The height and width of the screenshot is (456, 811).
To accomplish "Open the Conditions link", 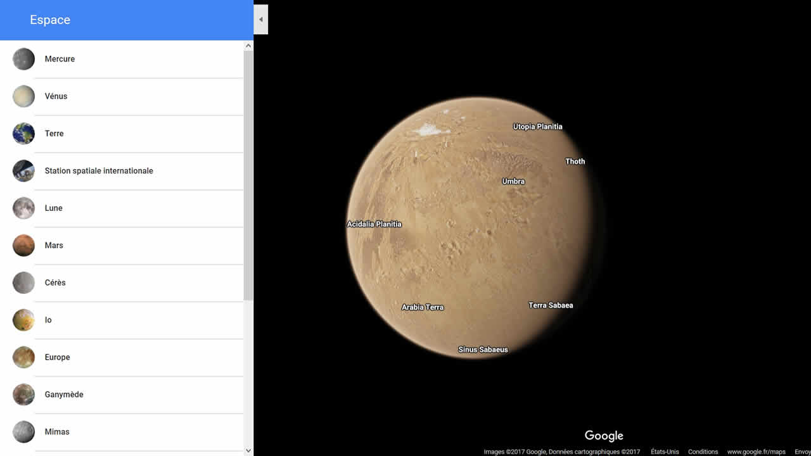I will (703, 452).
